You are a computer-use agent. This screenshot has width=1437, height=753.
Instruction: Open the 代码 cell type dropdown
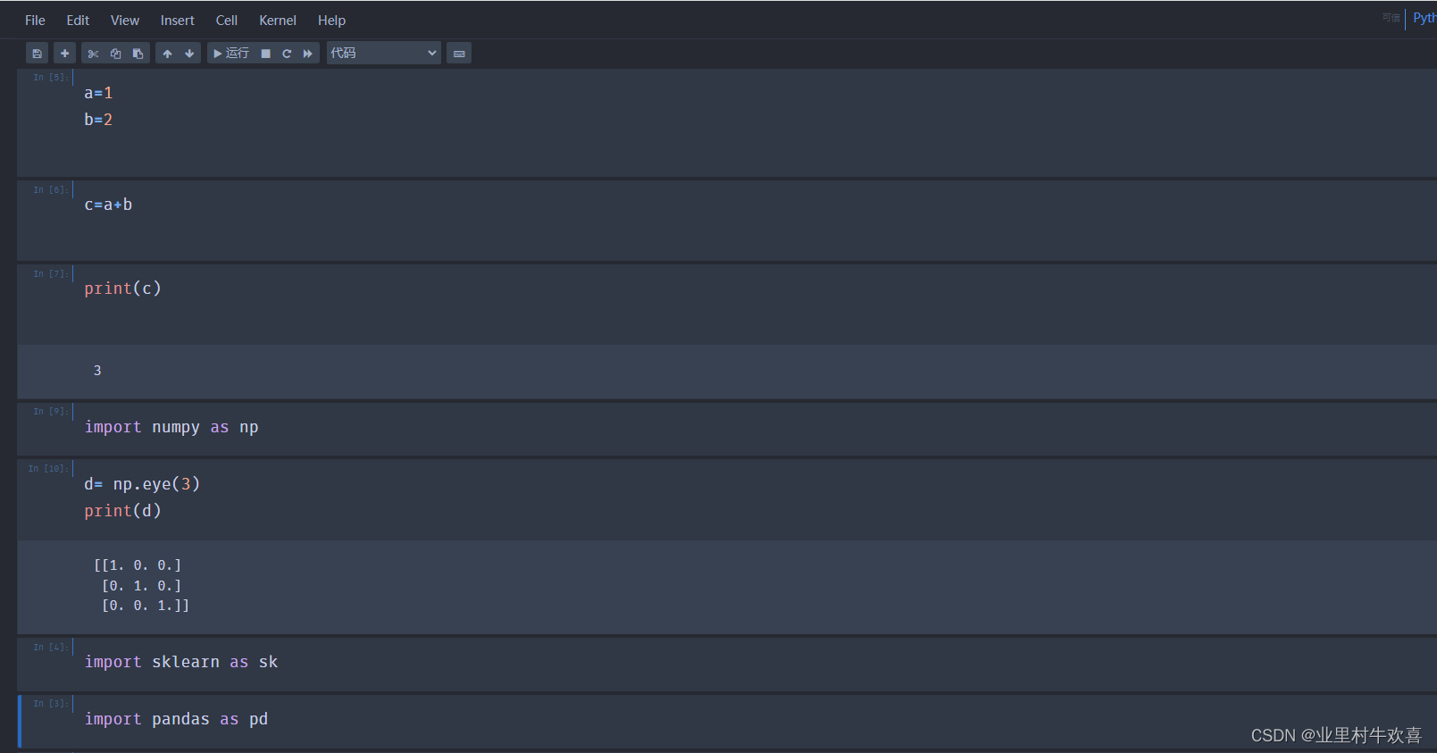383,54
